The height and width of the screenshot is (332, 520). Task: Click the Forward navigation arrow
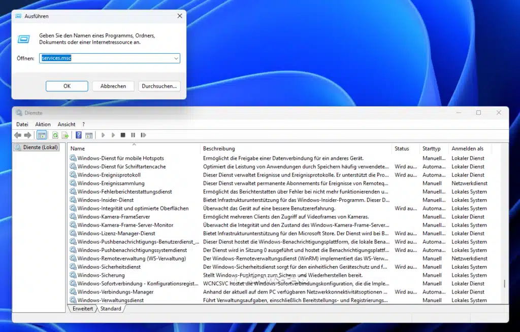point(27,135)
